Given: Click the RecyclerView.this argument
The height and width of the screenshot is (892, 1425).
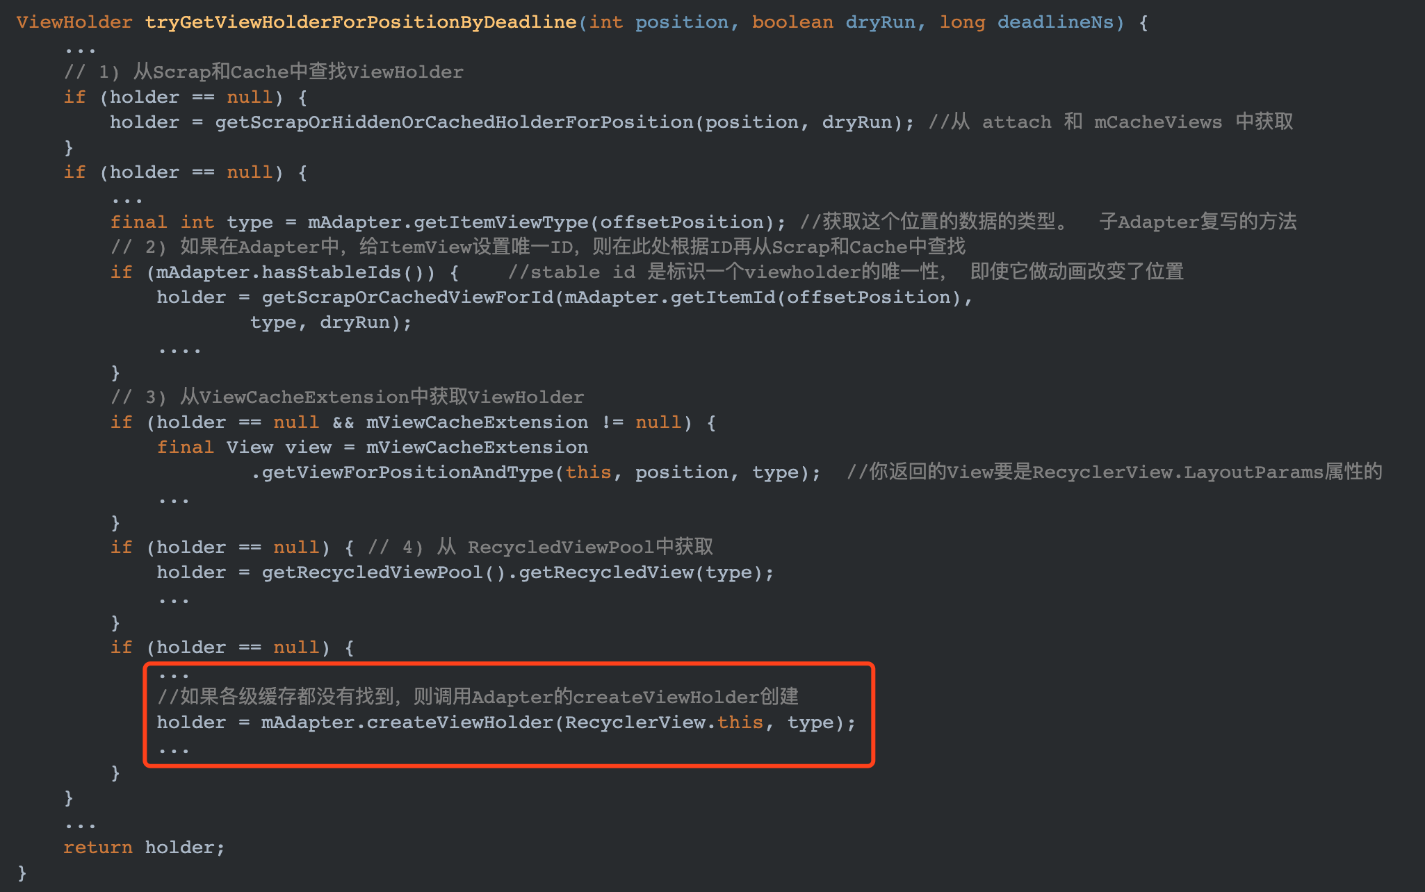Looking at the screenshot, I should [663, 722].
